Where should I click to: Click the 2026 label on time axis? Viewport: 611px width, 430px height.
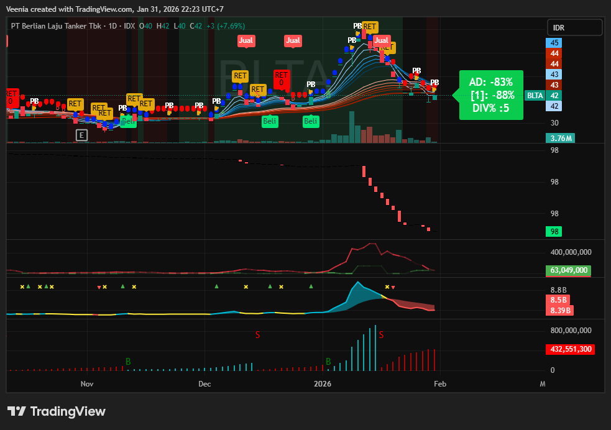322,384
